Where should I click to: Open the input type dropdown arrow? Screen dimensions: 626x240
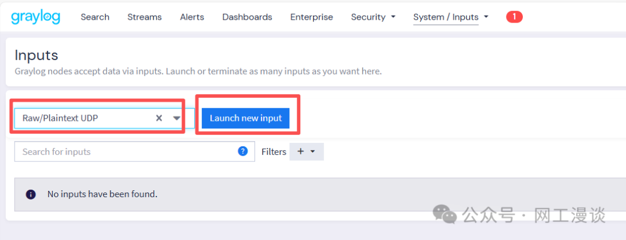pos(176,118)
